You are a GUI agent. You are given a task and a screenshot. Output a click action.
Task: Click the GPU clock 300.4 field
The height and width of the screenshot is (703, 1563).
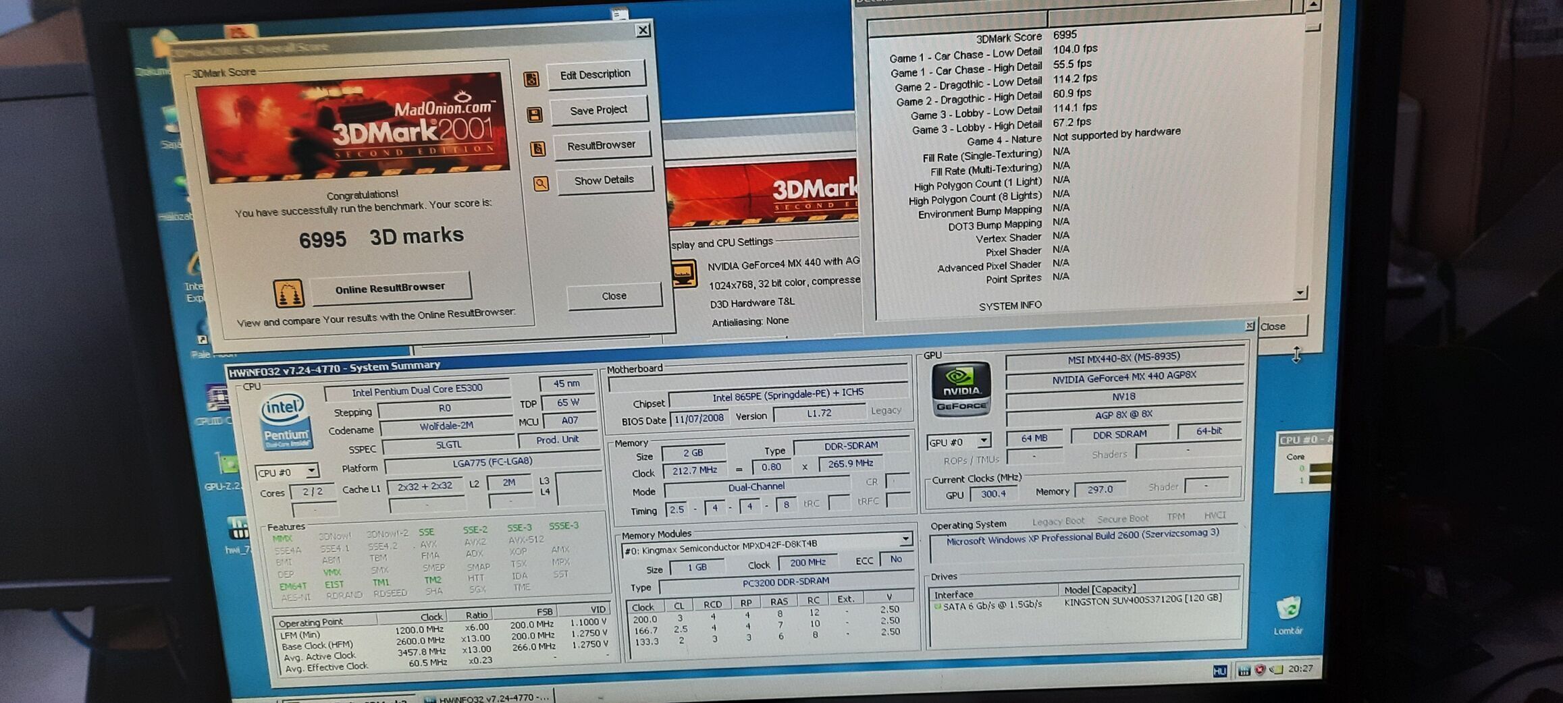(x=993, y=494)
